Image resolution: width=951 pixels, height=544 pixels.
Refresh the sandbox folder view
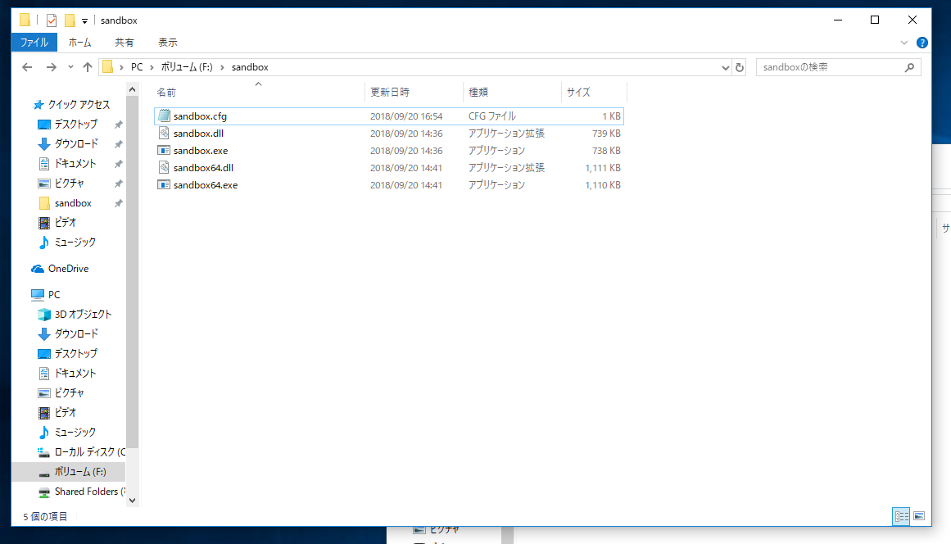click(x=740, y=67)
